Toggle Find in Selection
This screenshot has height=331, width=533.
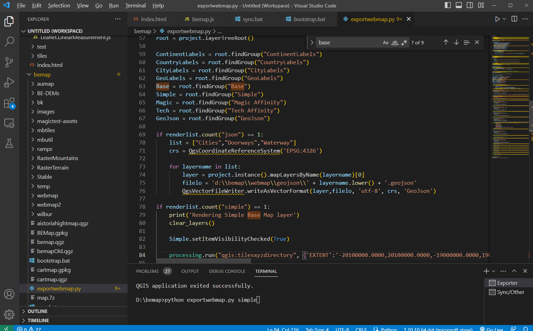467,42
